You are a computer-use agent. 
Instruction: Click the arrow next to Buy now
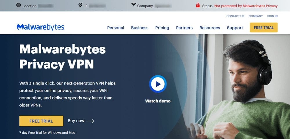[90, 121]
